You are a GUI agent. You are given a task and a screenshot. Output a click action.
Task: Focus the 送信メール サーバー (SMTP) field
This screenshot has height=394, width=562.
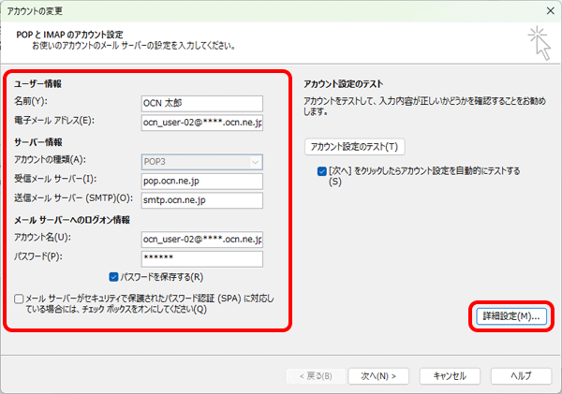coord(201,199)
